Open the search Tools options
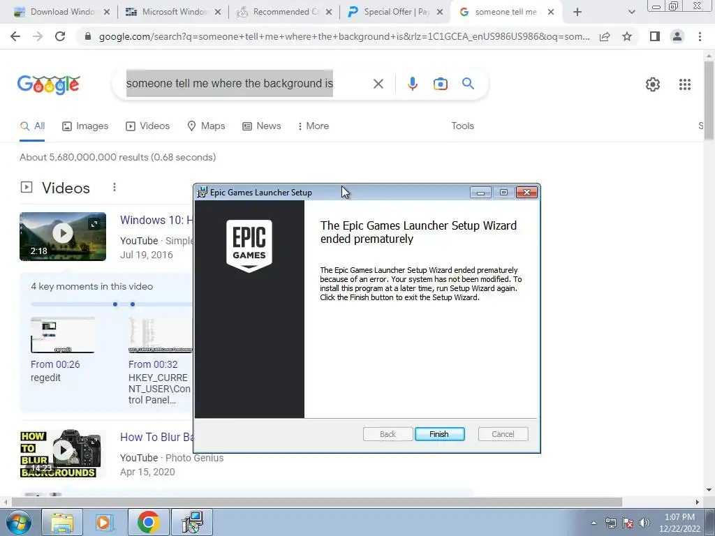Screen dimensions: 715x536 pyautogui.click(x=462, y=126)
